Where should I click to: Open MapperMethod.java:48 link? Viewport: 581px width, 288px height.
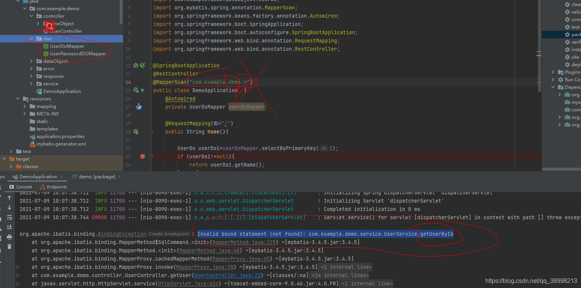(209, 250)
